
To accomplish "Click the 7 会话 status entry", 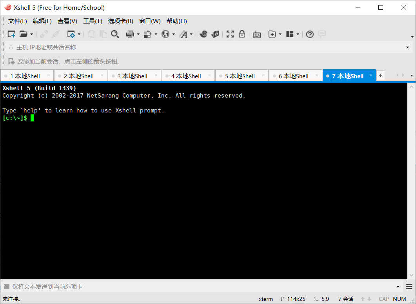I will [345, 299].
